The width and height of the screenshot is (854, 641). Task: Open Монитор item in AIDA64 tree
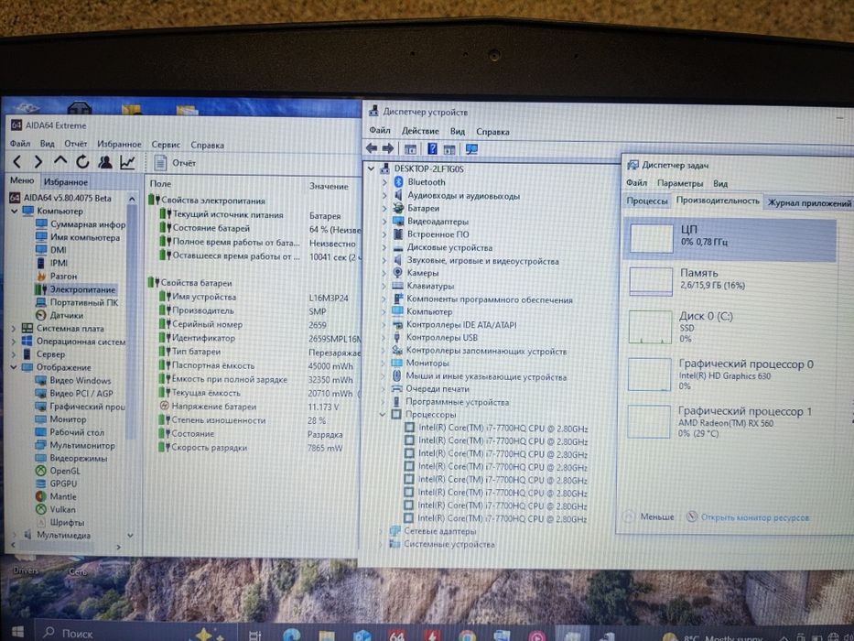[x=61, y=419]
